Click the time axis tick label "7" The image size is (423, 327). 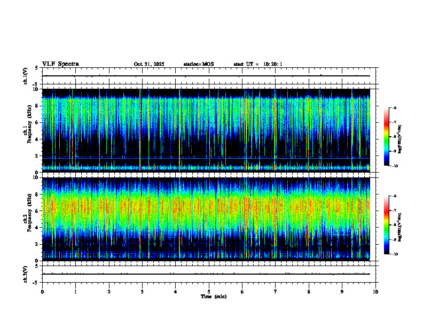coord(276,292)
